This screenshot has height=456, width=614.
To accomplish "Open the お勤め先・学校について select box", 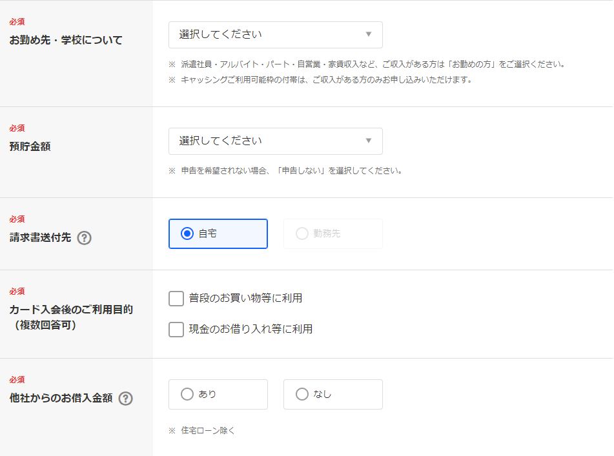I will click(276, 35).
